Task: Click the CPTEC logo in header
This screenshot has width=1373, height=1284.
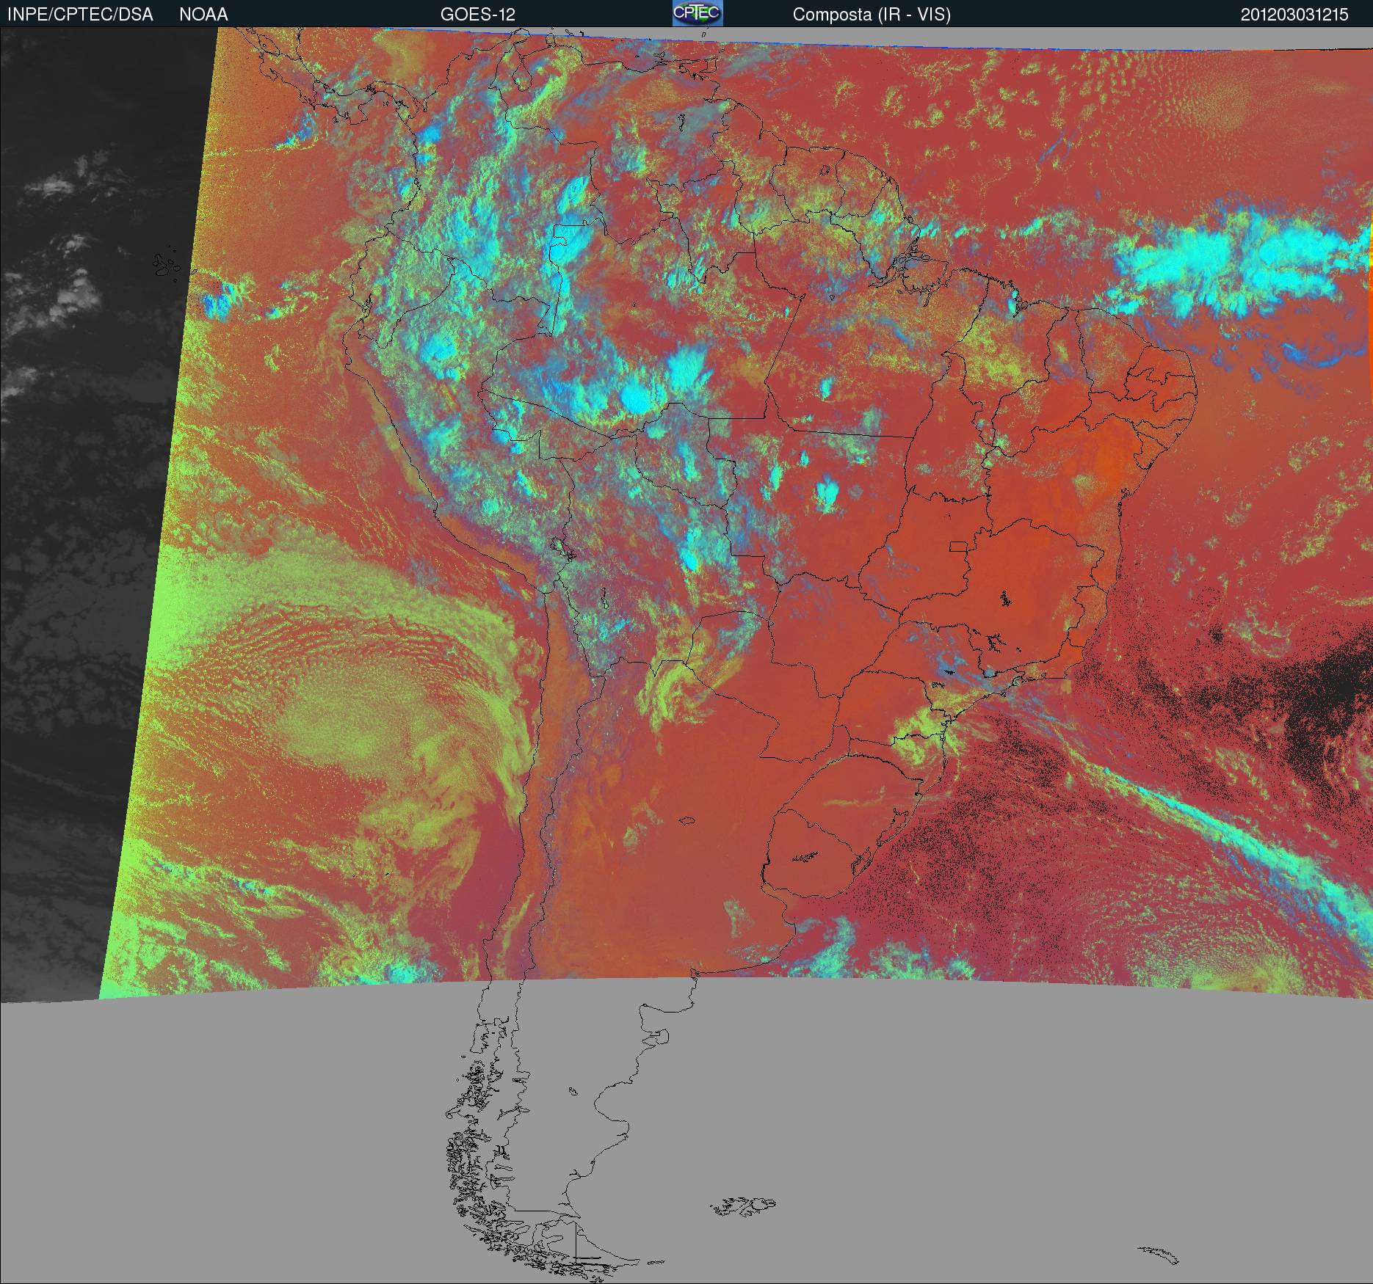Action: tap(698, 13)
